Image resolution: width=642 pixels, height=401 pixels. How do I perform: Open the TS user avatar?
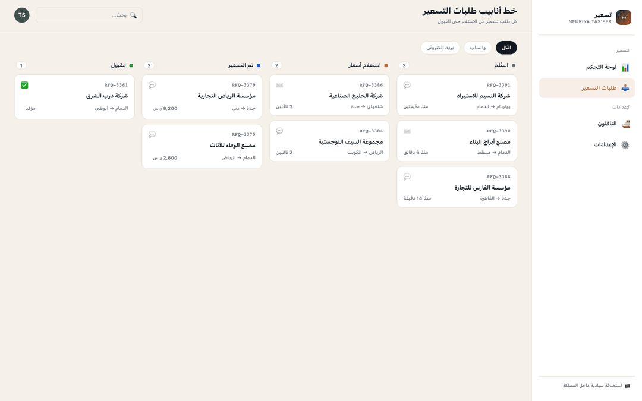[22, 15]
